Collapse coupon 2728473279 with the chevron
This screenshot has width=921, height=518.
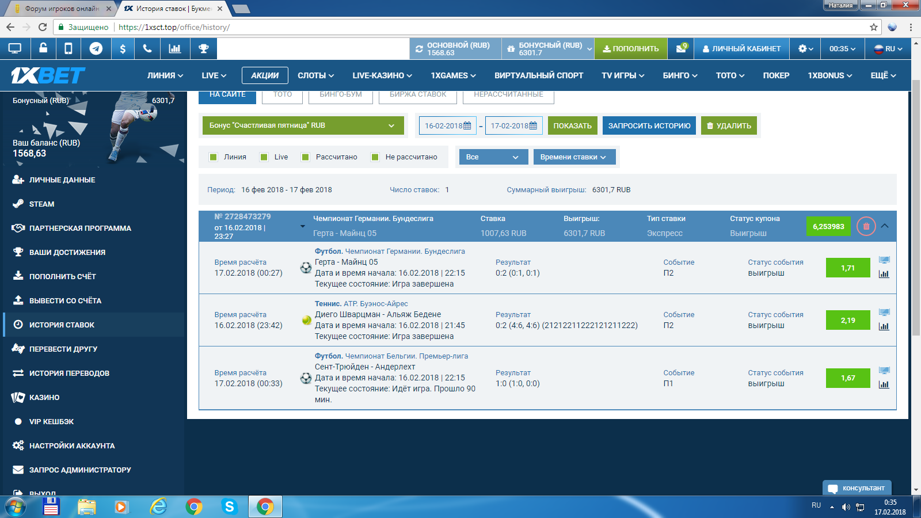pos(885,226)
